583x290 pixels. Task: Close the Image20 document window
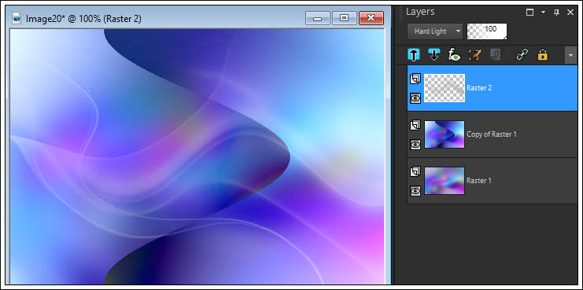point(371,18)
